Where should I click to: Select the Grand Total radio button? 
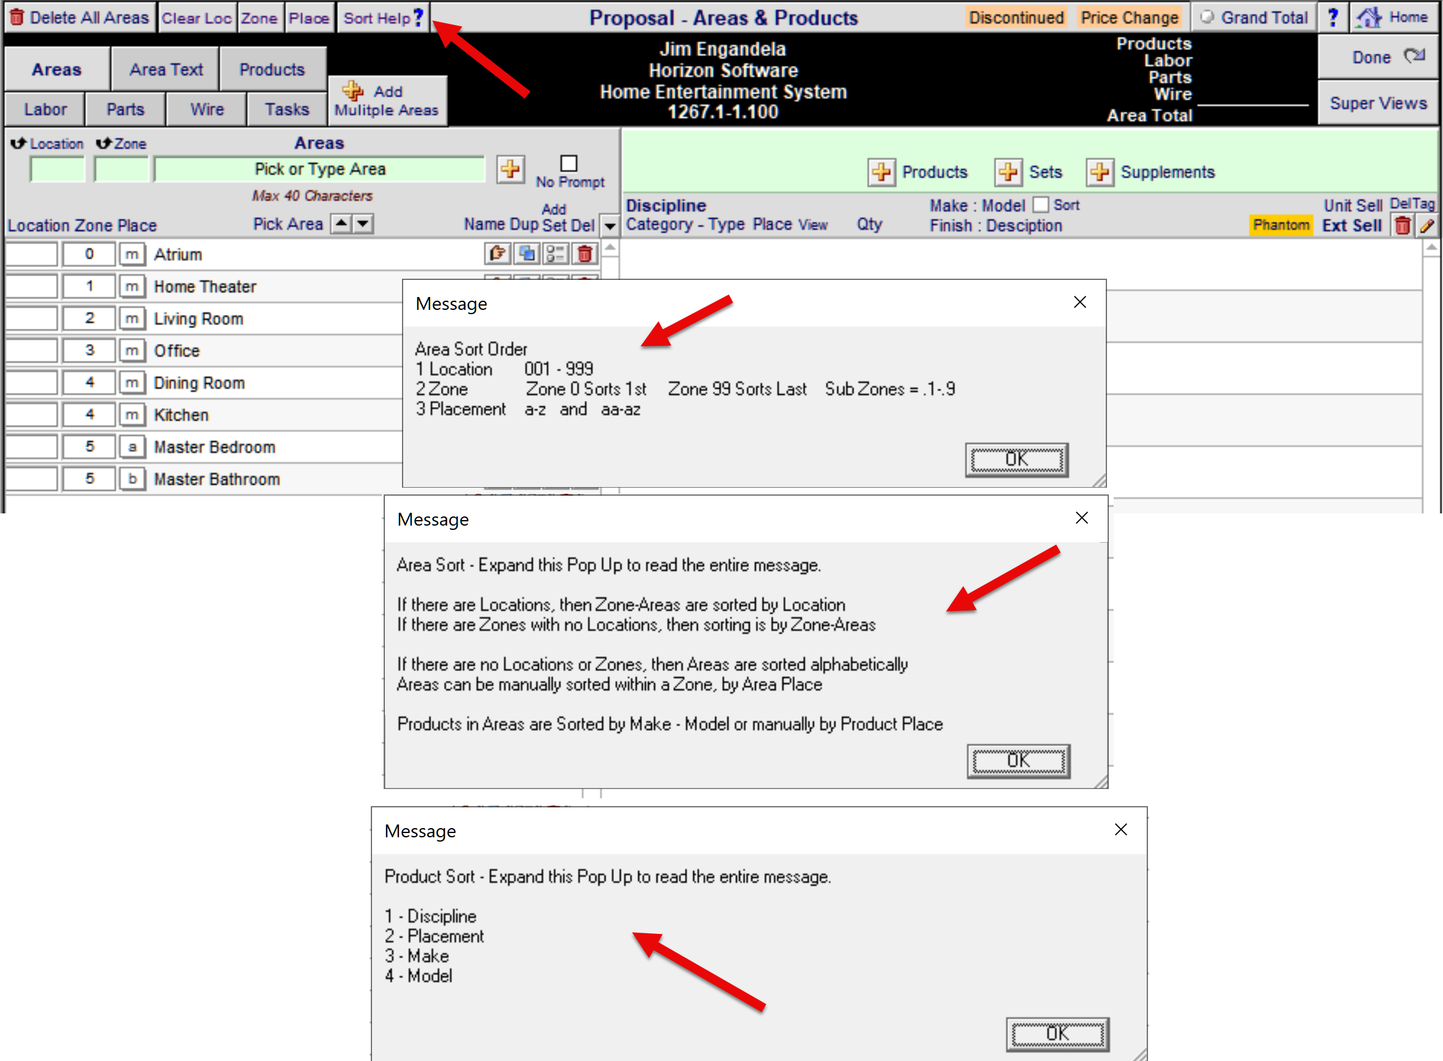[1207, 17]
